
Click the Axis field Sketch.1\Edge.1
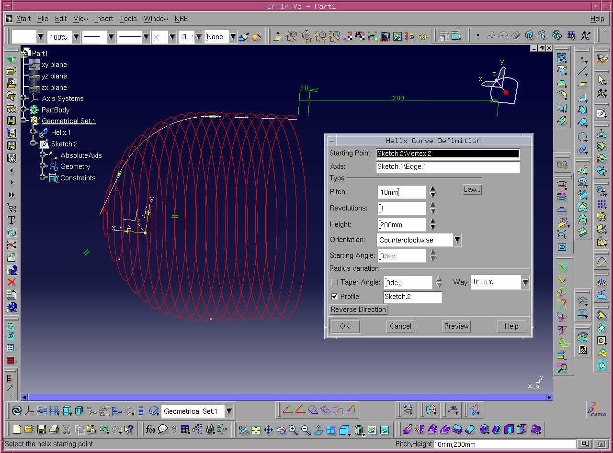448,167
